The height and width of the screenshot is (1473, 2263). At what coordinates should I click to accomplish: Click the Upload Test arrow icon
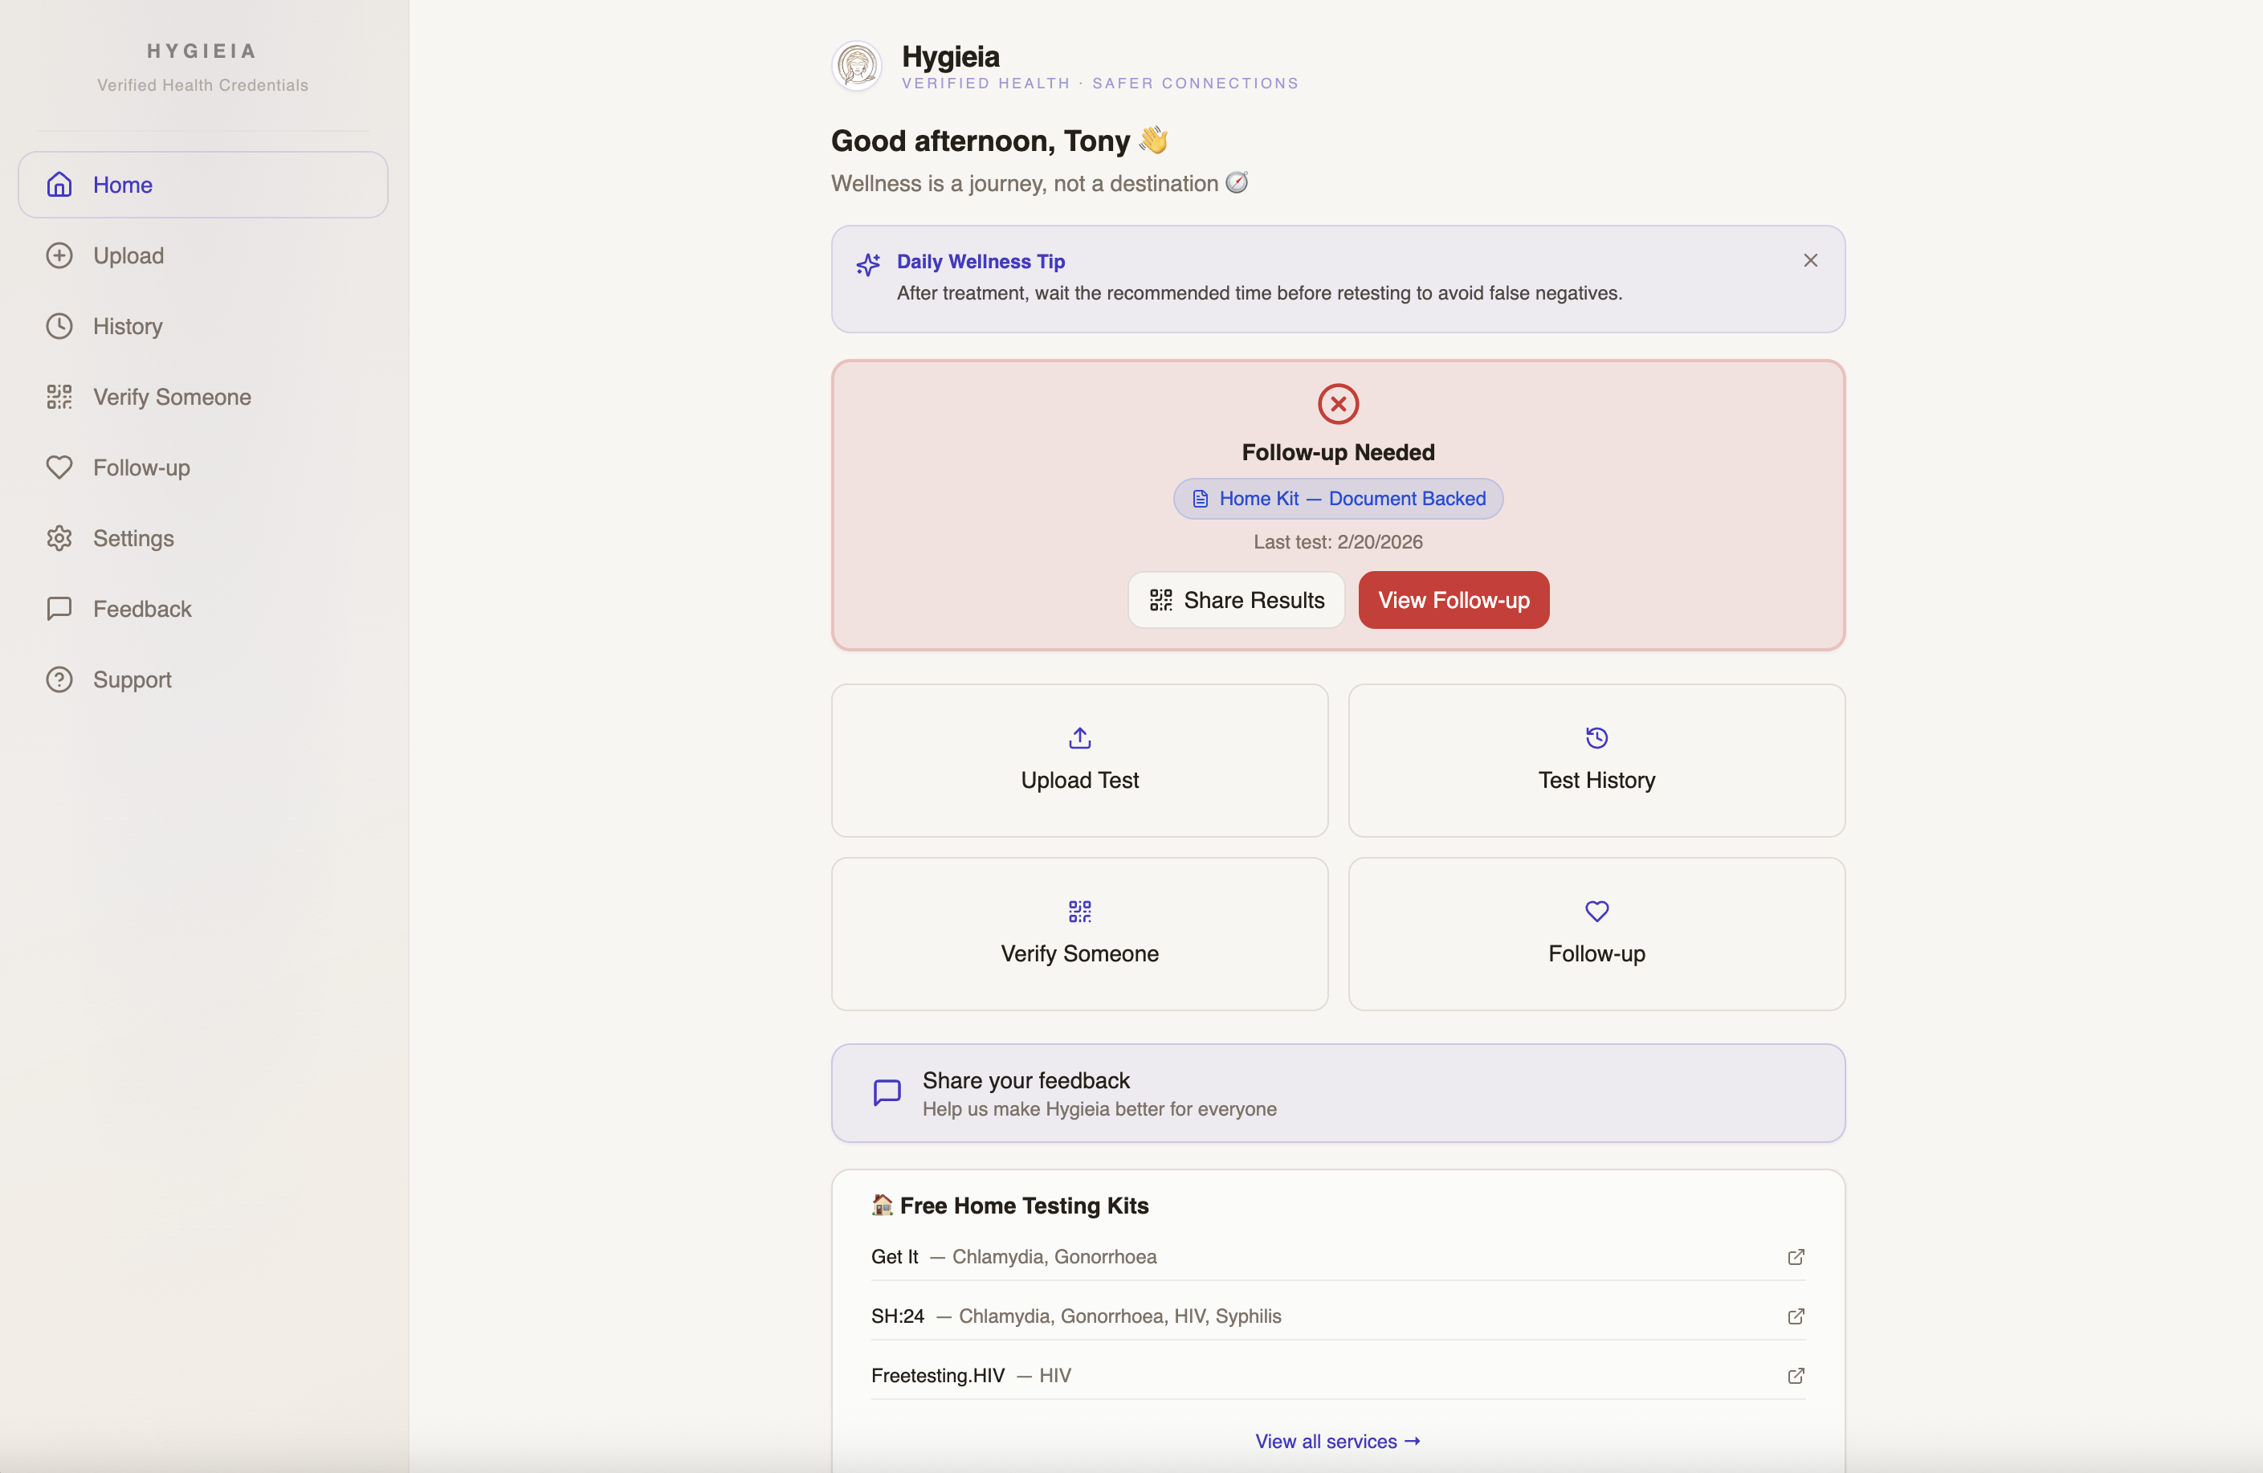coord(1079,738)
